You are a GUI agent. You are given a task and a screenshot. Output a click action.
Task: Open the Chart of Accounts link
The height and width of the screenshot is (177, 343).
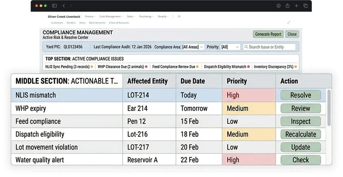tap(119, 23)
